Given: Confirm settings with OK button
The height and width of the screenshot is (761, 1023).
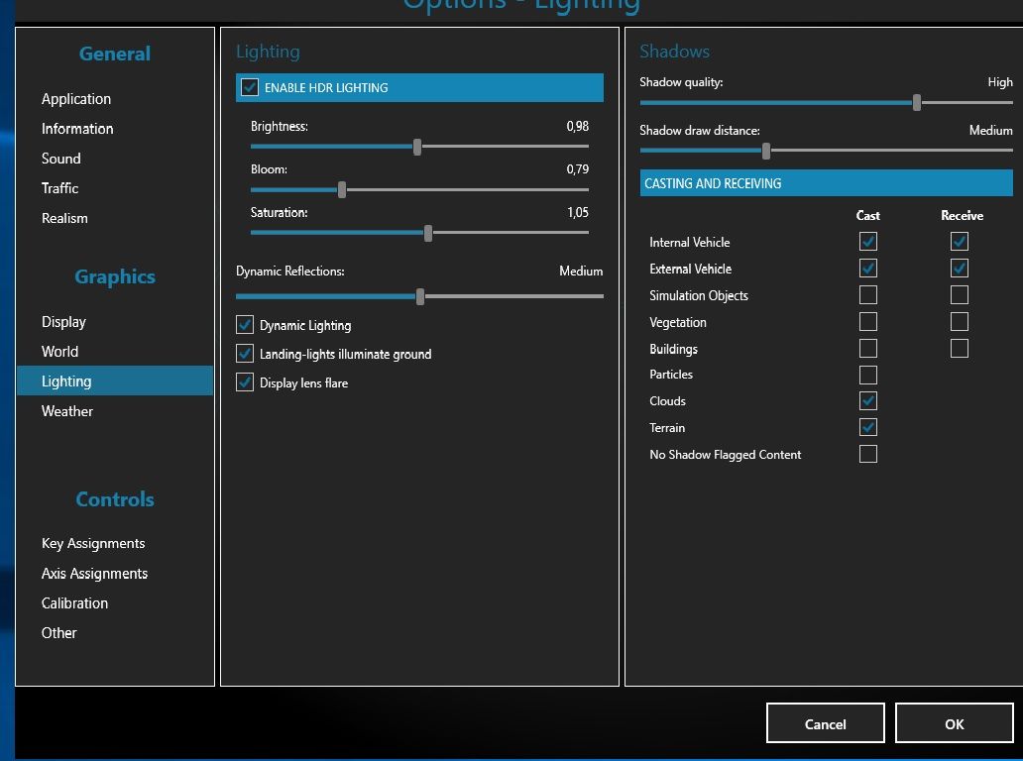Looking at the screenshot, I should [x=954, y=723].
